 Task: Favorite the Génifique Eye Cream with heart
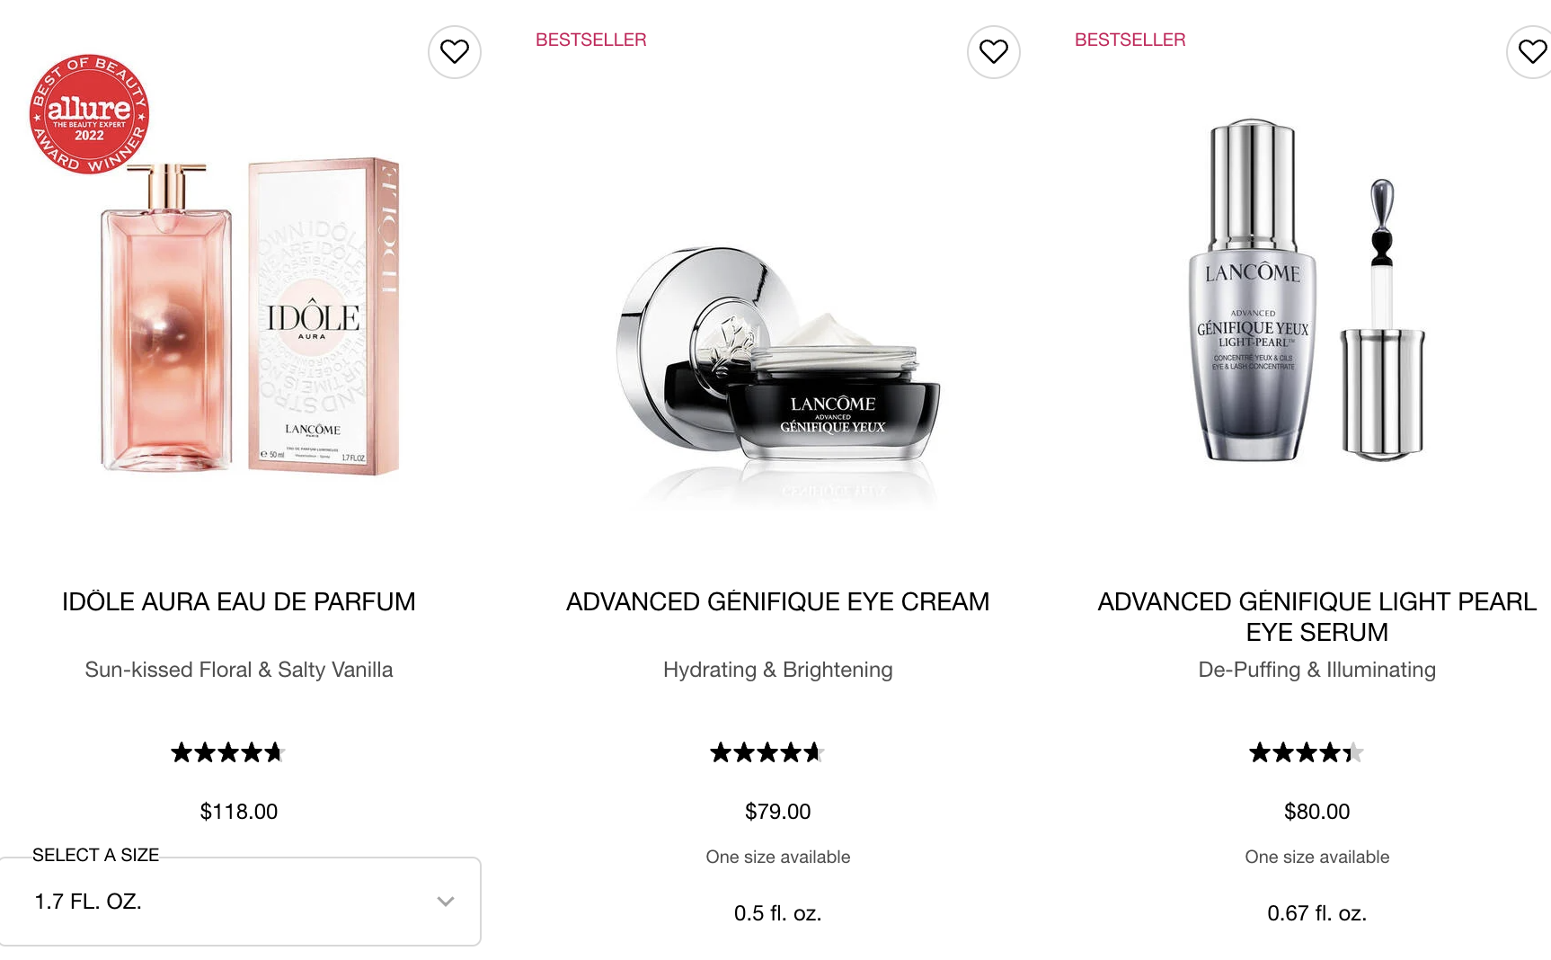point(994,52)
